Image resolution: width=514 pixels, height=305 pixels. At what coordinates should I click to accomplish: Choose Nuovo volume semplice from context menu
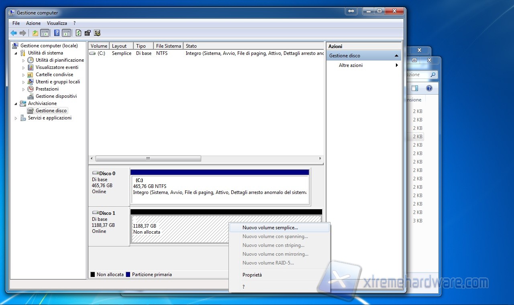270,228
